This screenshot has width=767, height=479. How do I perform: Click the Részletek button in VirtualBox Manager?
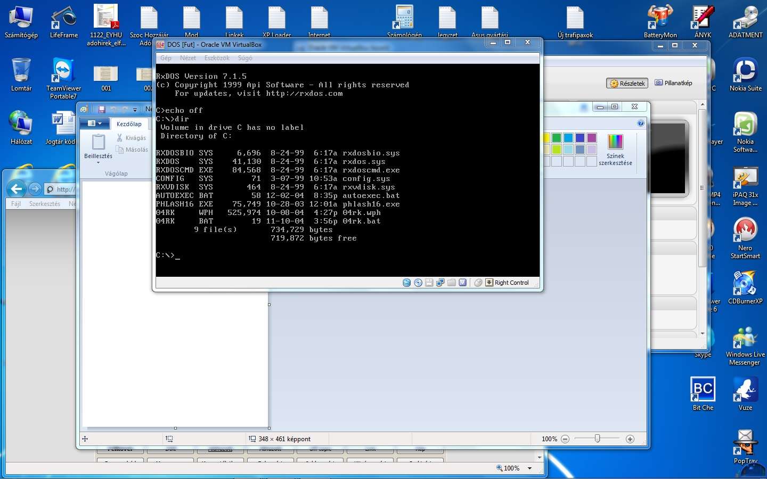627,83
